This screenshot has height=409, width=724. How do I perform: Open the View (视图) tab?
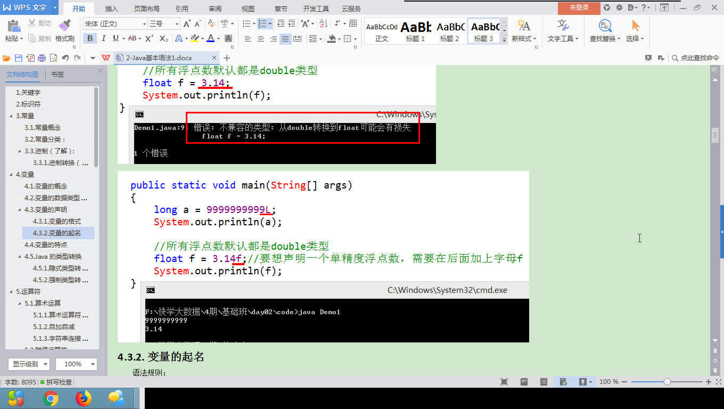(x=248, y=9)
